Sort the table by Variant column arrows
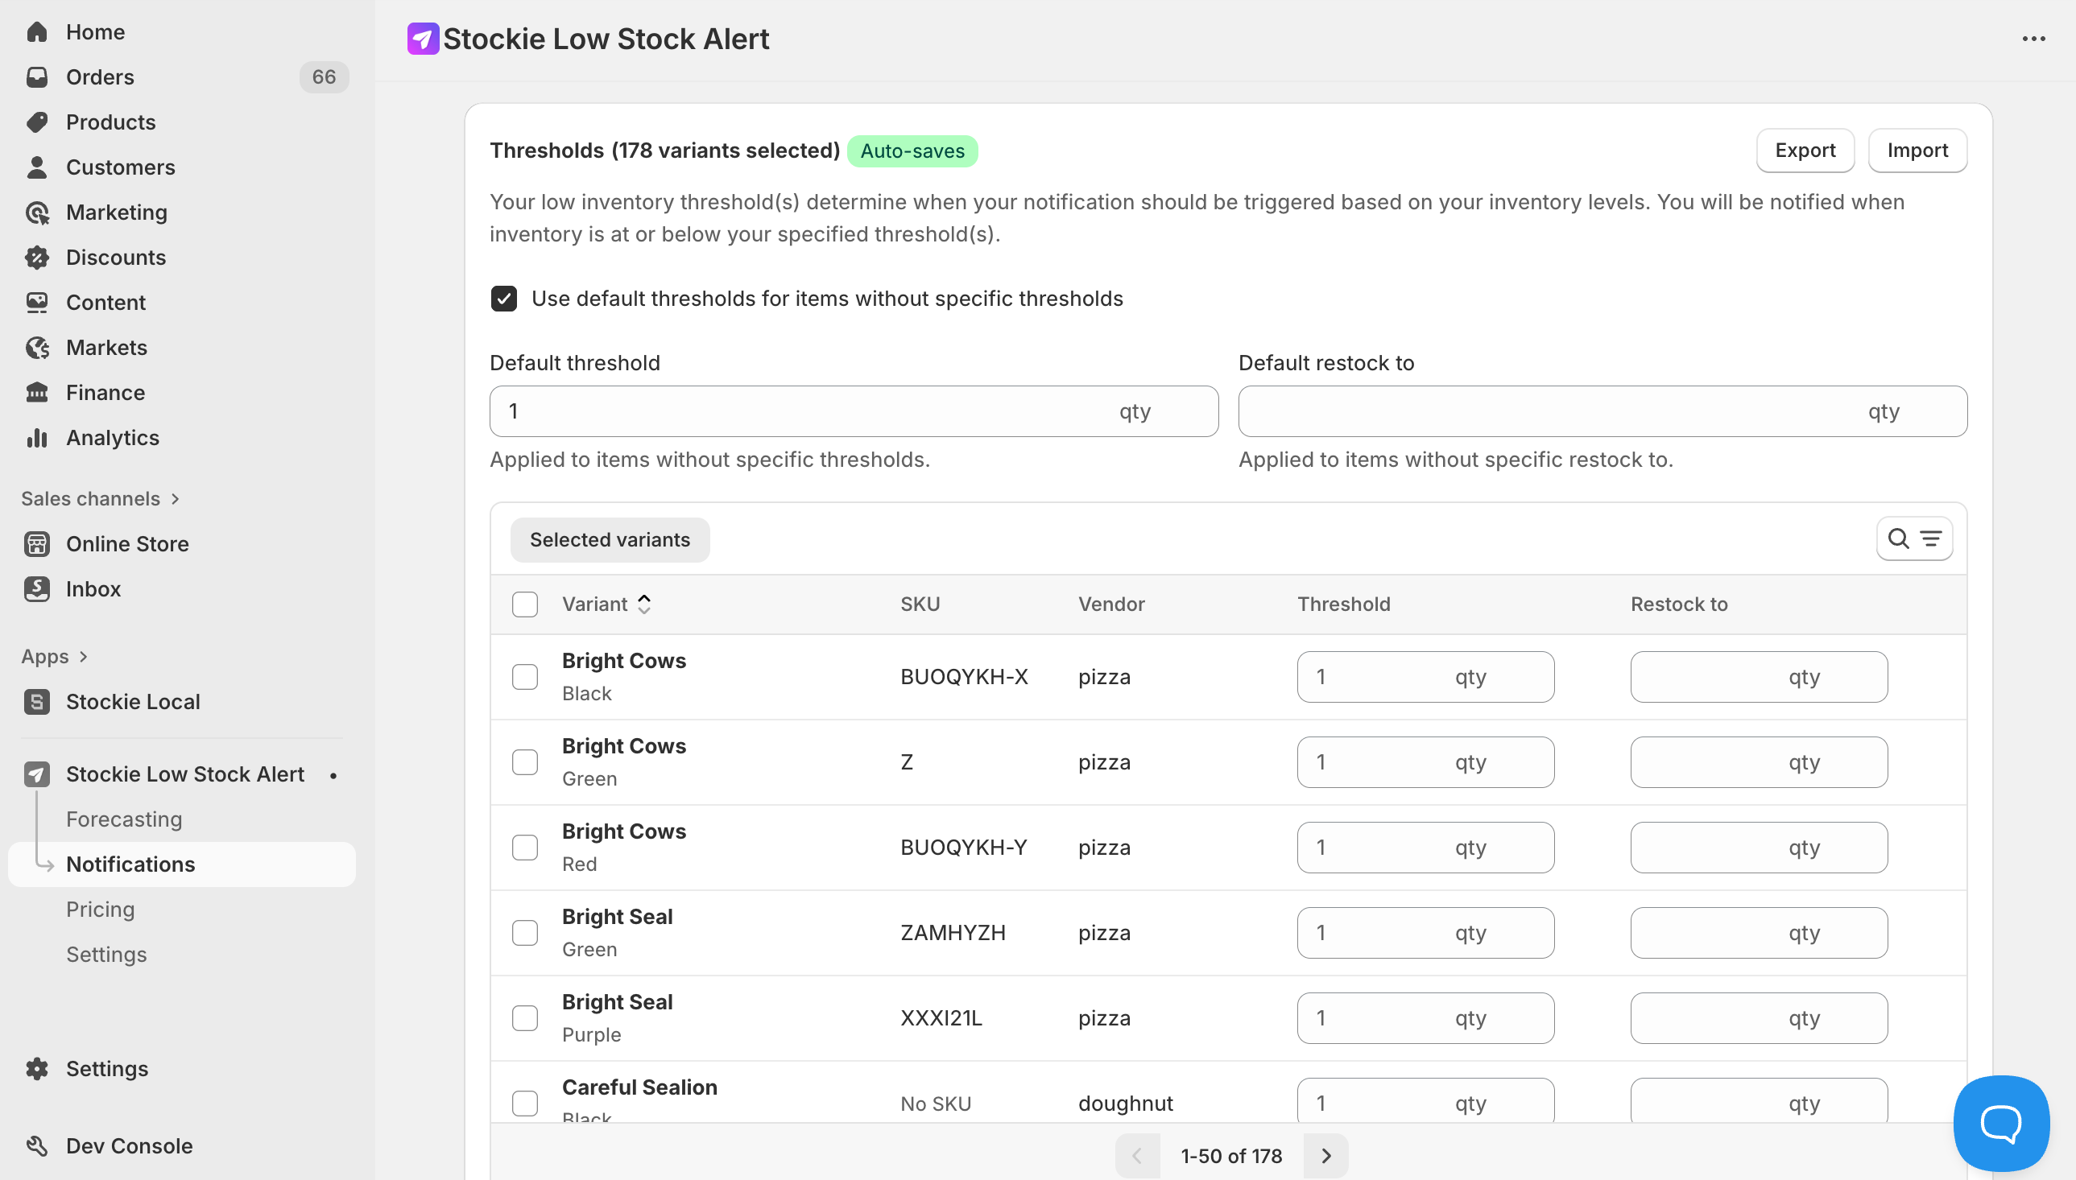 pos(643,604)
